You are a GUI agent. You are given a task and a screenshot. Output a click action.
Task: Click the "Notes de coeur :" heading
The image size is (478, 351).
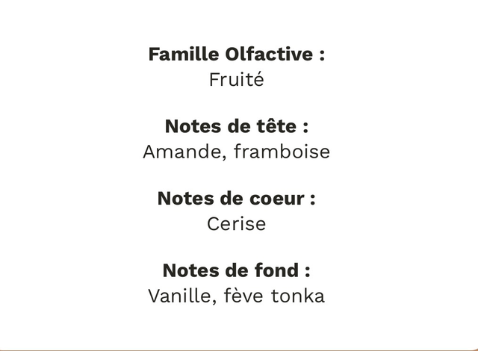click(x=236, y=199)
